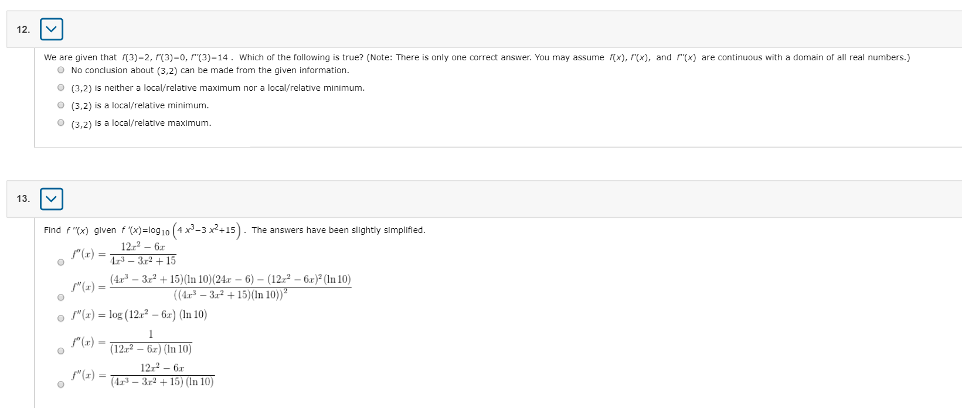Select answer (12x²−6x)/((4x³−3x²+15)(ln 10))

(x=61, y=385)
